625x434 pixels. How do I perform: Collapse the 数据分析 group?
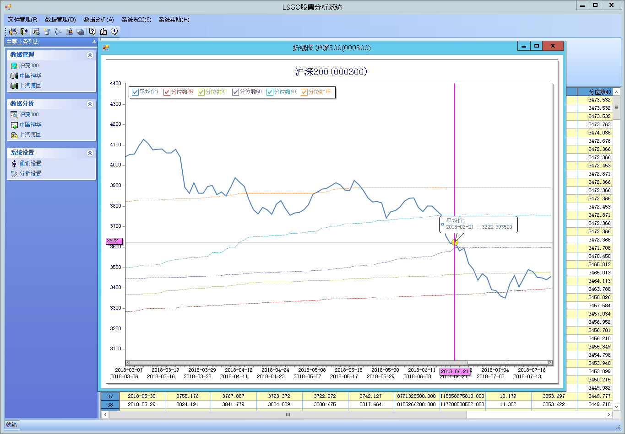coord(90,104)
